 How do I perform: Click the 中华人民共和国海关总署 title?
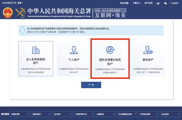pos(59,11)
